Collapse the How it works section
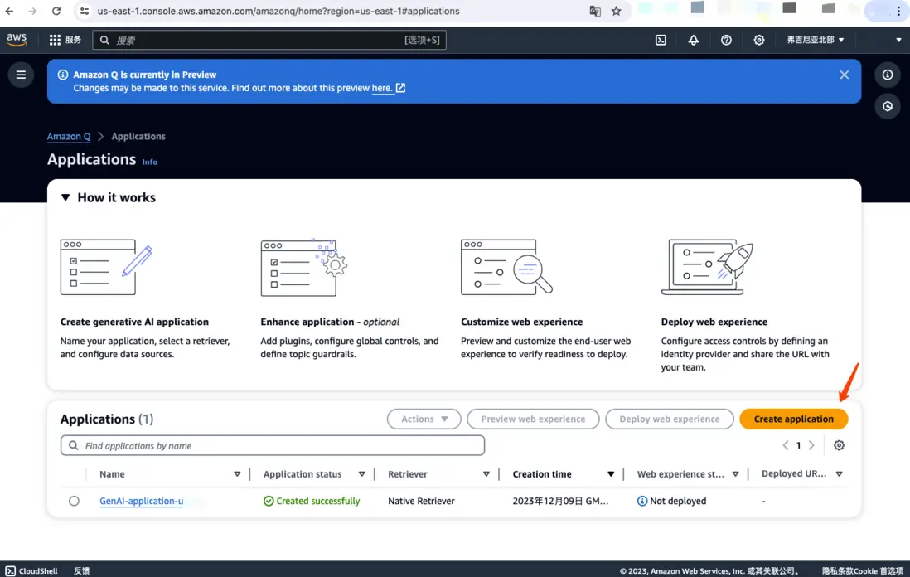910x577 pixels. [x=65, y=197]
